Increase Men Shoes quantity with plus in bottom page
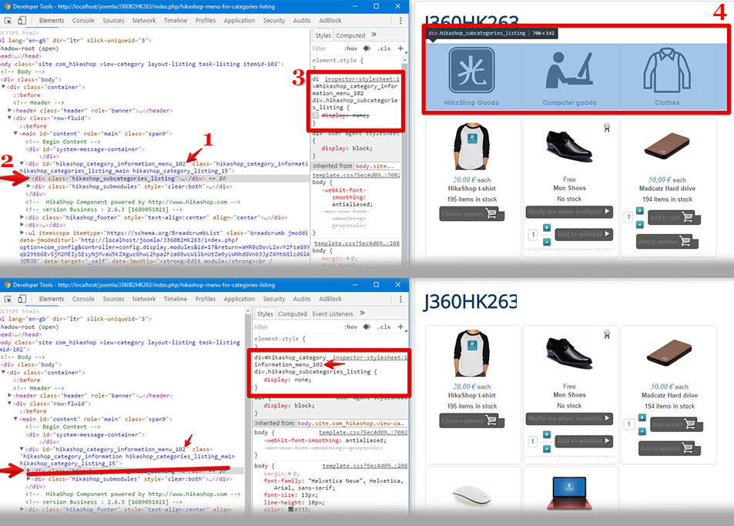This screenshot has width=734, height=526. click(547, 435)
